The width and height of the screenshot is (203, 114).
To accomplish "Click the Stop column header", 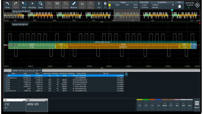I will (x=37, y=73).
